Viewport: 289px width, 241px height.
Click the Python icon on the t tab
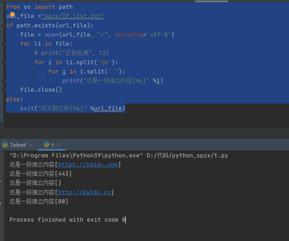tap(47, 144)
